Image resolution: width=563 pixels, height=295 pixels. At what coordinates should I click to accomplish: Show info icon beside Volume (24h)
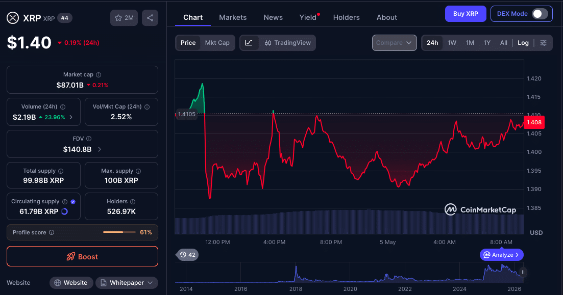pyautogui.click(x=63, y=107)
